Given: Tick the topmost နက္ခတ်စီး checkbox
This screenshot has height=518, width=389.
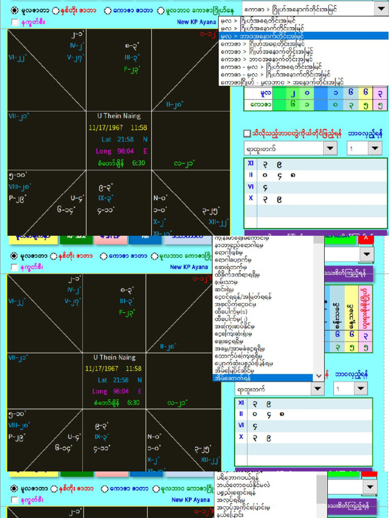Looking at the screenshot, I should [14, 22].
